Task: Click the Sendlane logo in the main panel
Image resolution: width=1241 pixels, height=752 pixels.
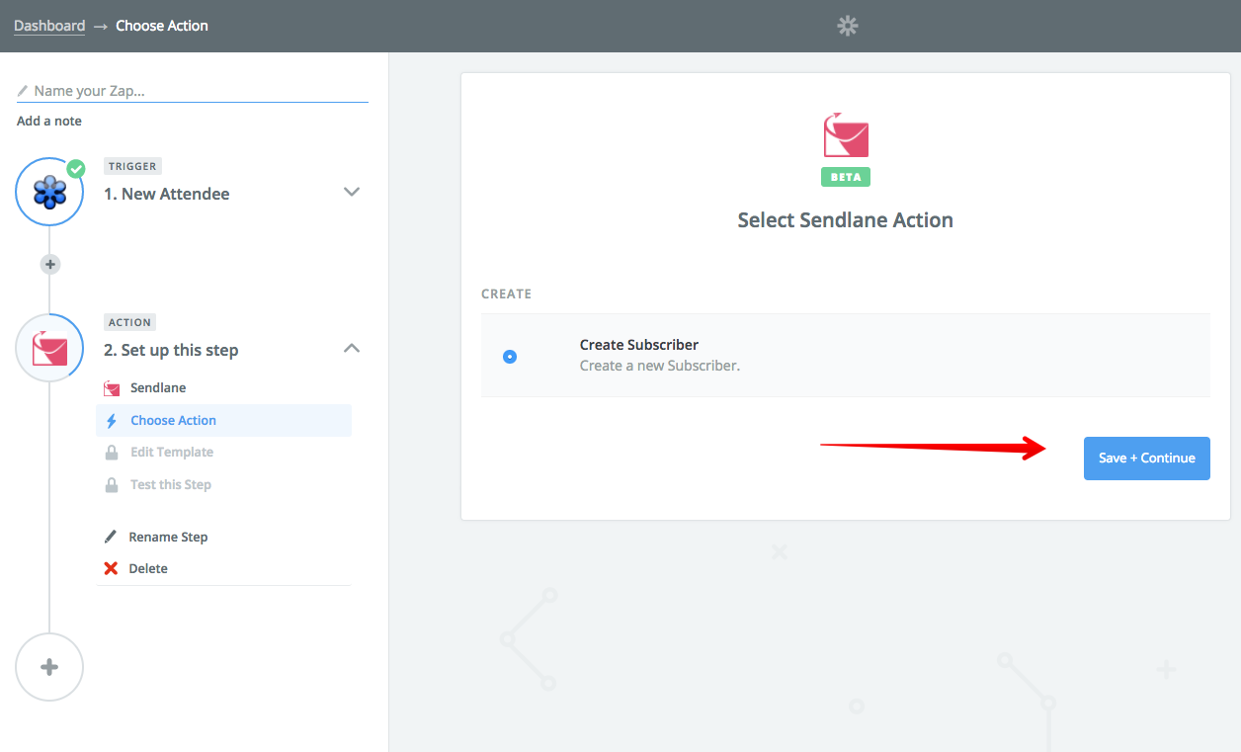Action: pos(846,135)
